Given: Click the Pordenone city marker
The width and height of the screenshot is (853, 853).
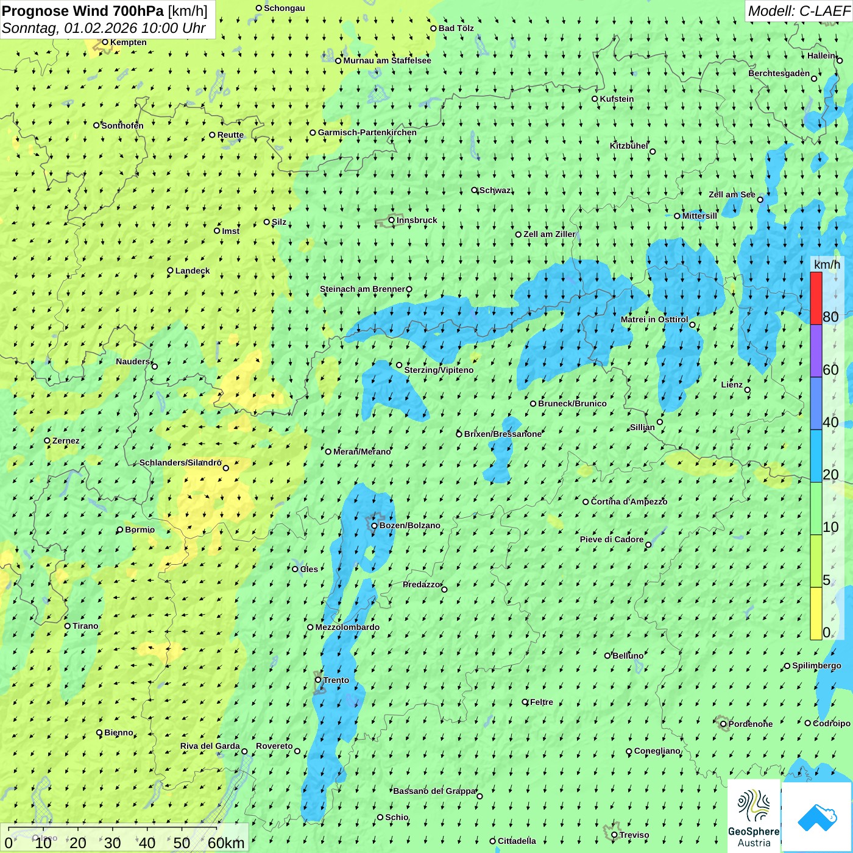Looking at the screenshot, I should (x=723, y=724).
